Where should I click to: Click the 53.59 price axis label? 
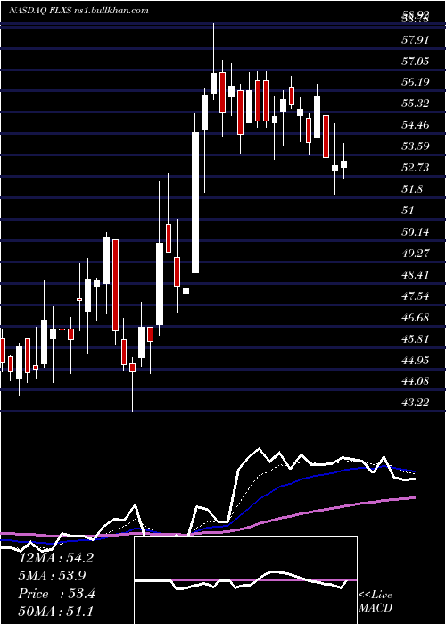pyautogui.click(x=416, y=146)
